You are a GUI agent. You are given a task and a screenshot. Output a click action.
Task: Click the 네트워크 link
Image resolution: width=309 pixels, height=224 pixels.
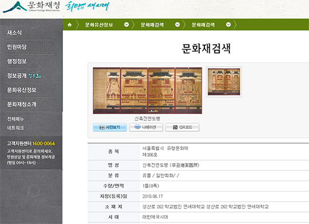click(x=15, y=128)
